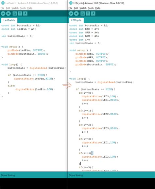Click 'const int BLU = A5;' line

coord(84,36)
